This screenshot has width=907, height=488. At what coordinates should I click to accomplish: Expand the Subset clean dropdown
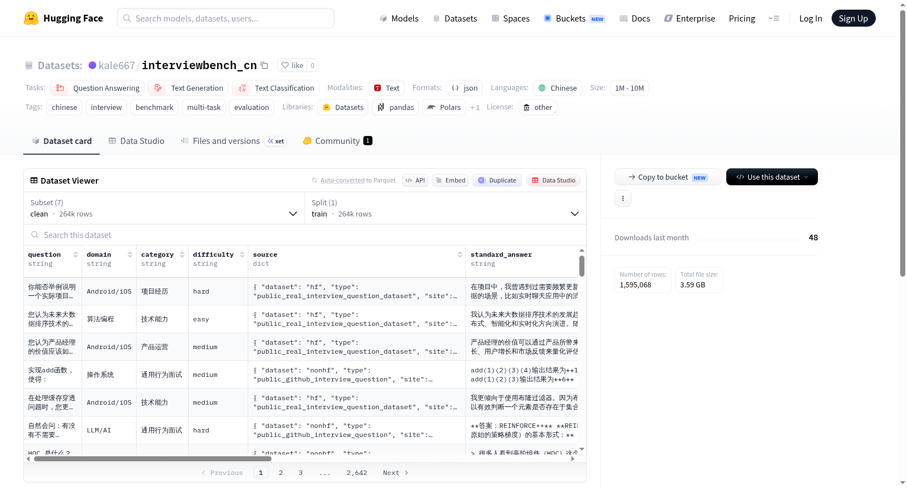[x=164, y=208]
